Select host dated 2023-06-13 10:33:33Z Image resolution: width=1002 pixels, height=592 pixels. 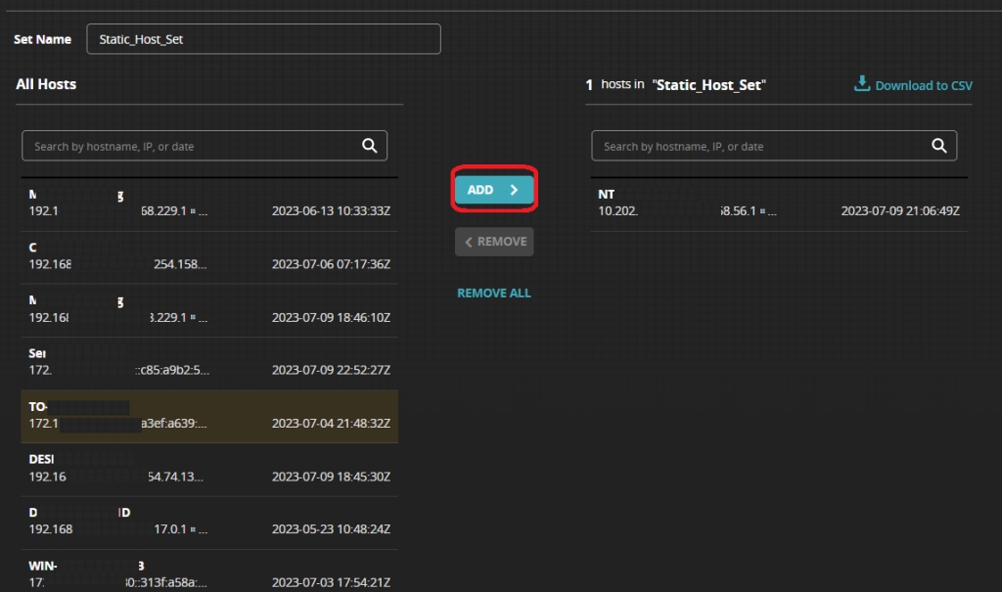tap(209, 204)
